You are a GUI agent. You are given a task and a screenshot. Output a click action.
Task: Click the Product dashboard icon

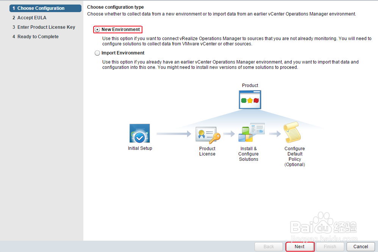[x=250, y=100]
